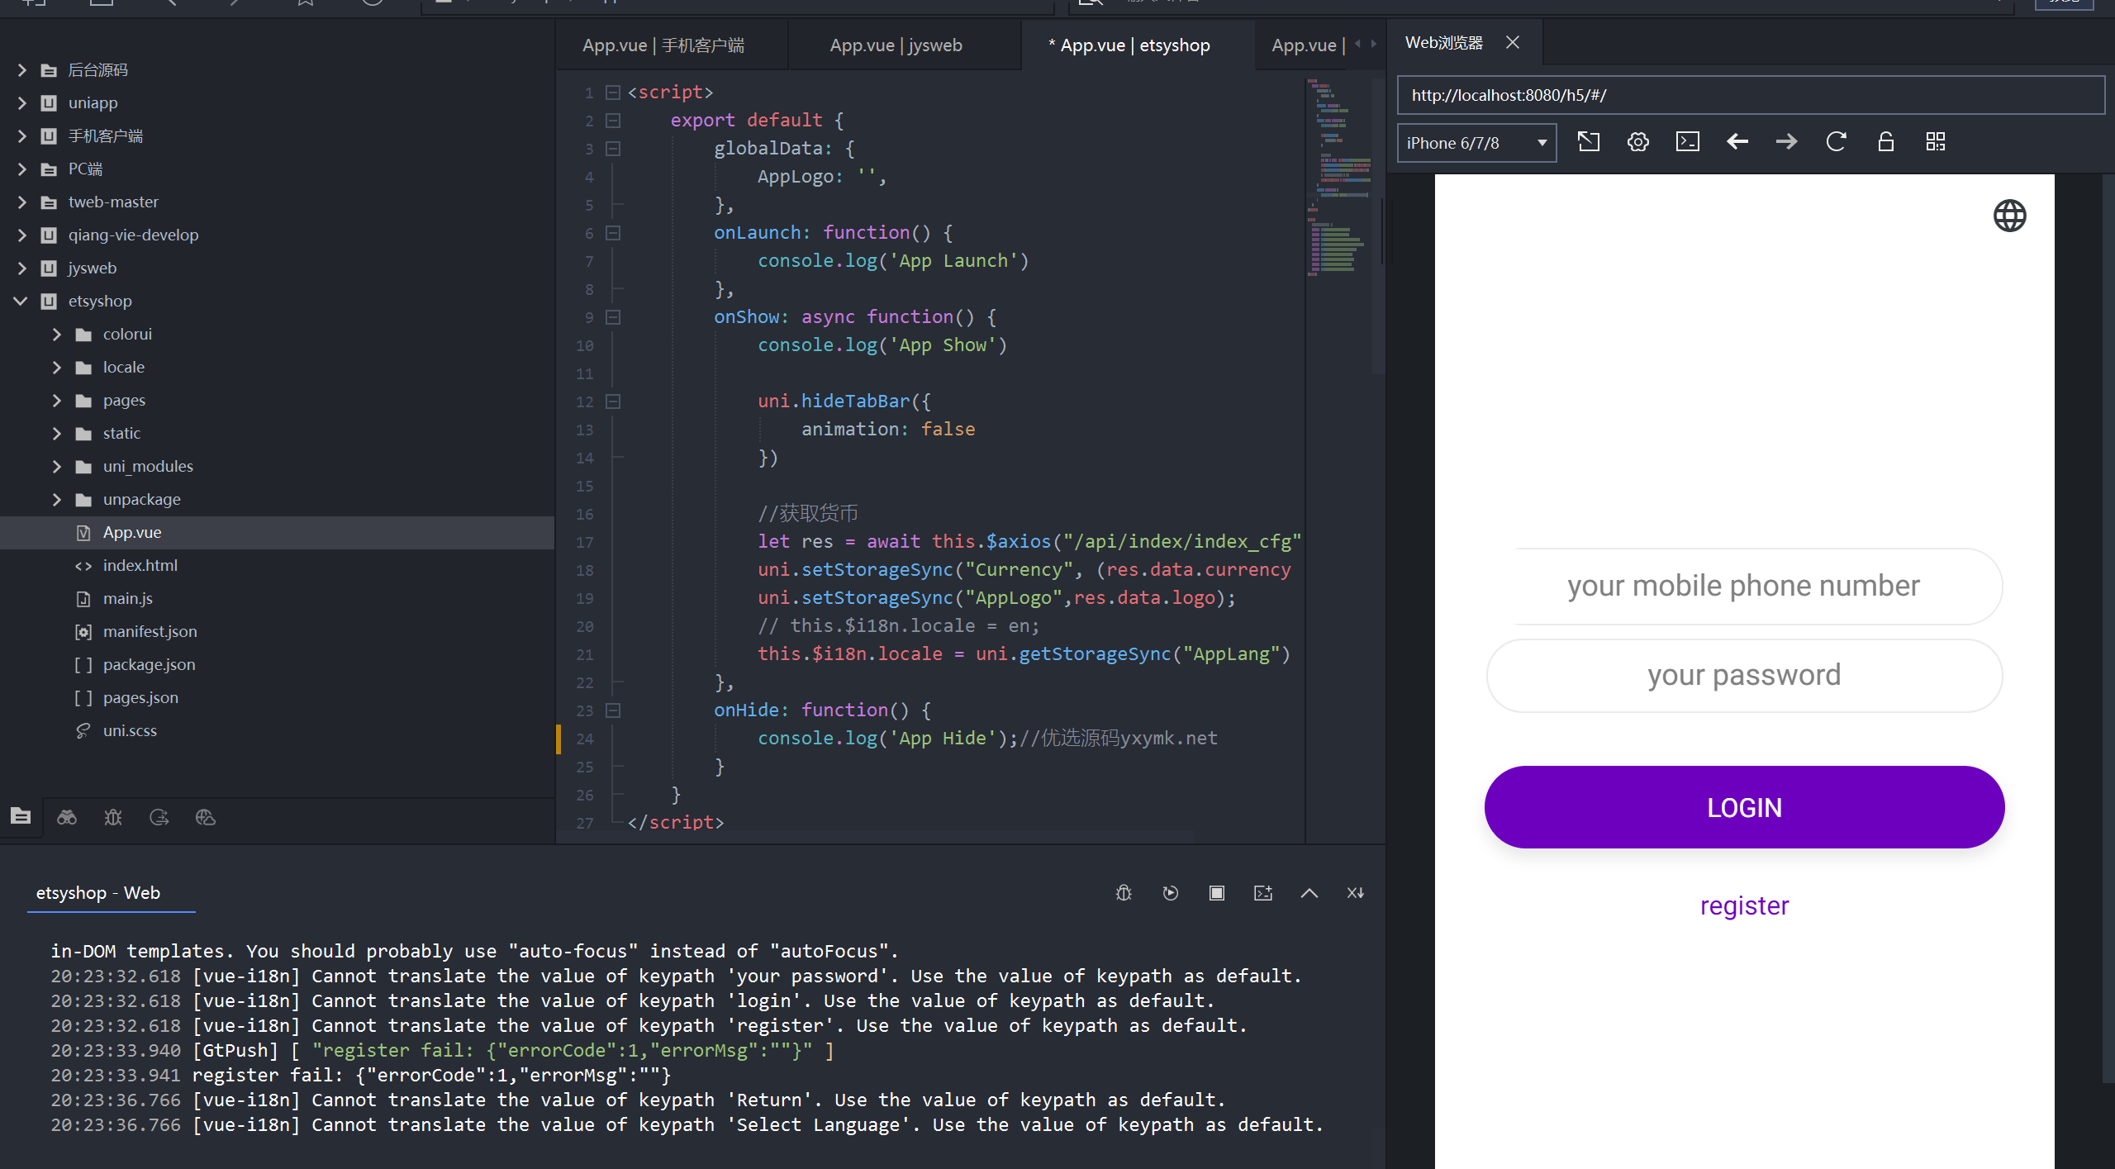Open browser preview settings gear
This screenshot has height=1169, width=2115.
pyautogui.click(x=1637, y=142)
